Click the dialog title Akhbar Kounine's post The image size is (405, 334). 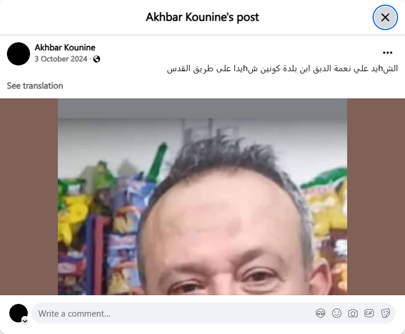click(x=203, y=17)
